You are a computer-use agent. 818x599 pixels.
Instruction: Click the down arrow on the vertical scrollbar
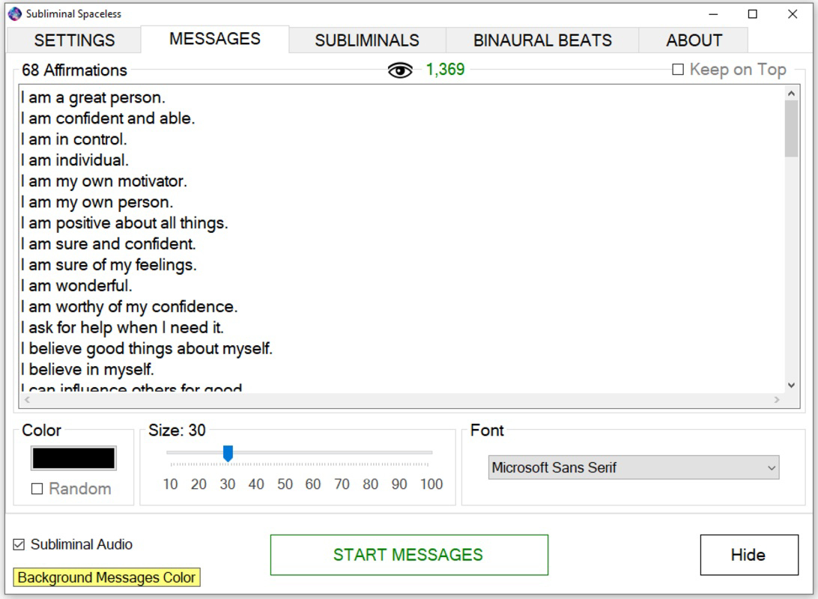coord(792,383)
